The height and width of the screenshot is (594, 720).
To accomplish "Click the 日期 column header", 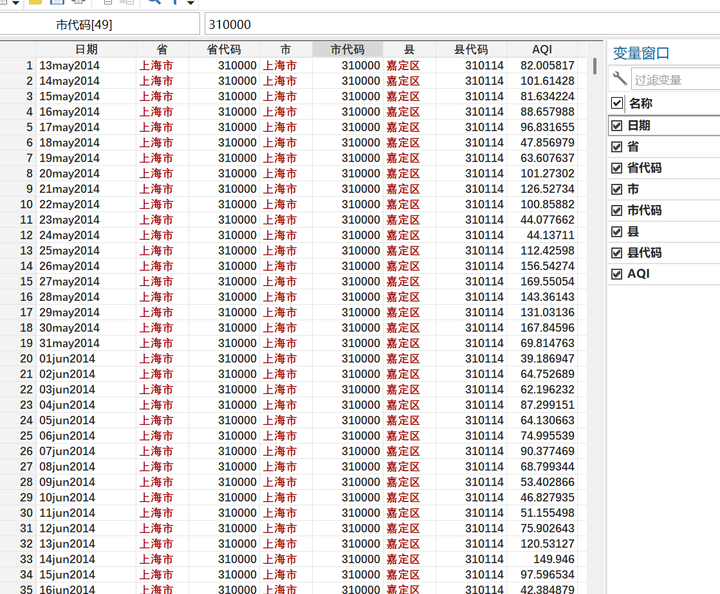I will [86, 50].
